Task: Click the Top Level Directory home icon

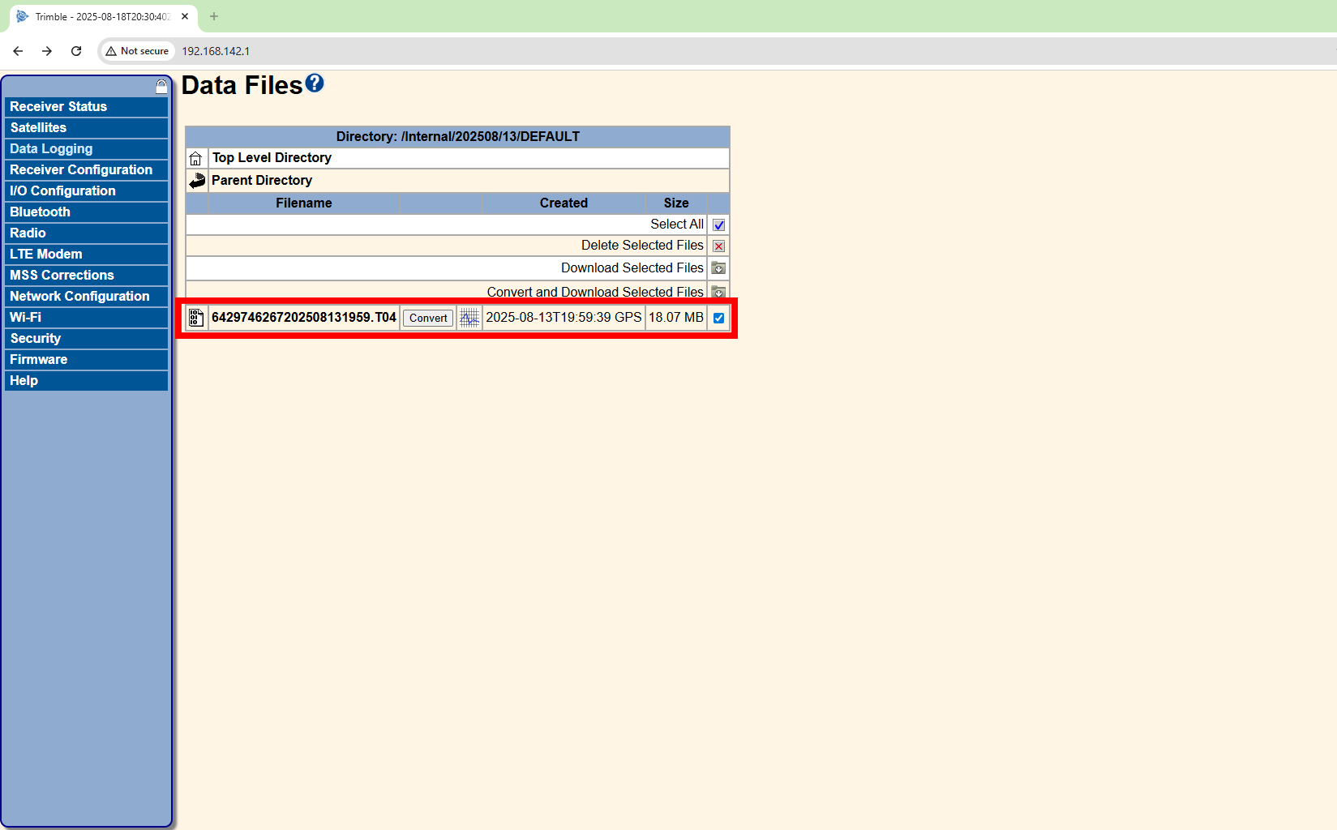Action: 196,158
